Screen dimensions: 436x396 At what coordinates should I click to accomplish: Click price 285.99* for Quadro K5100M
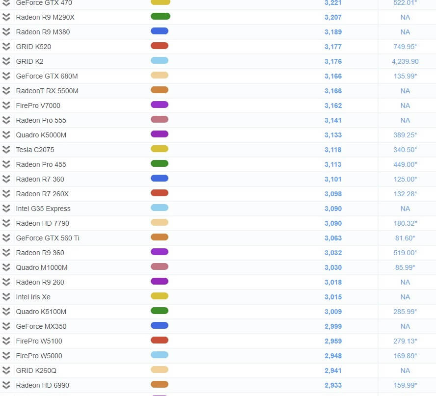click(405, 312)
